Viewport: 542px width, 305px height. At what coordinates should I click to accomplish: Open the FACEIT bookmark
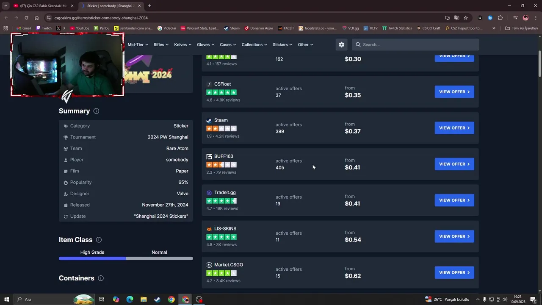(x=286, y=28)
